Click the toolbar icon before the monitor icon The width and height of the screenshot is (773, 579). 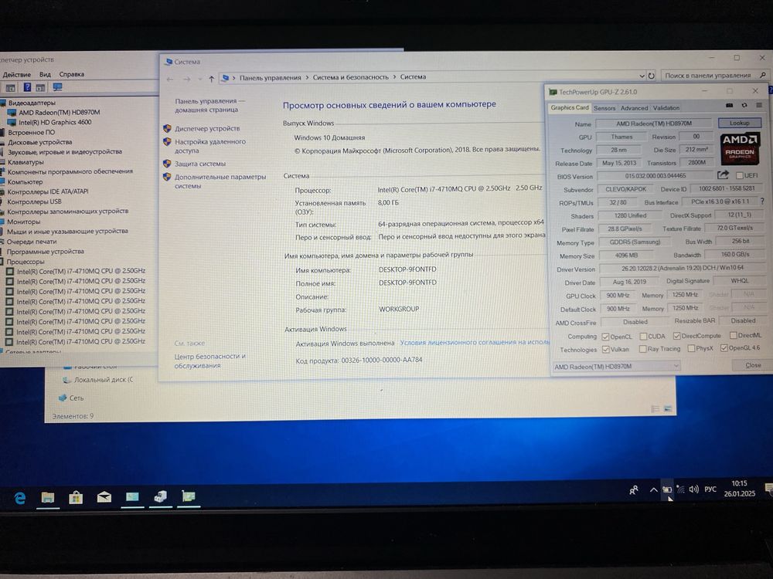click(40, 88)
